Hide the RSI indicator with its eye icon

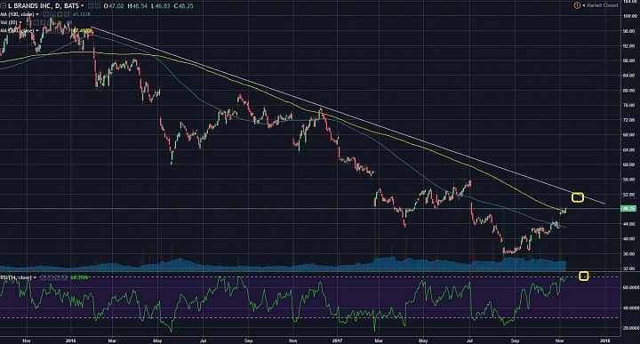(x=44, y=277)
